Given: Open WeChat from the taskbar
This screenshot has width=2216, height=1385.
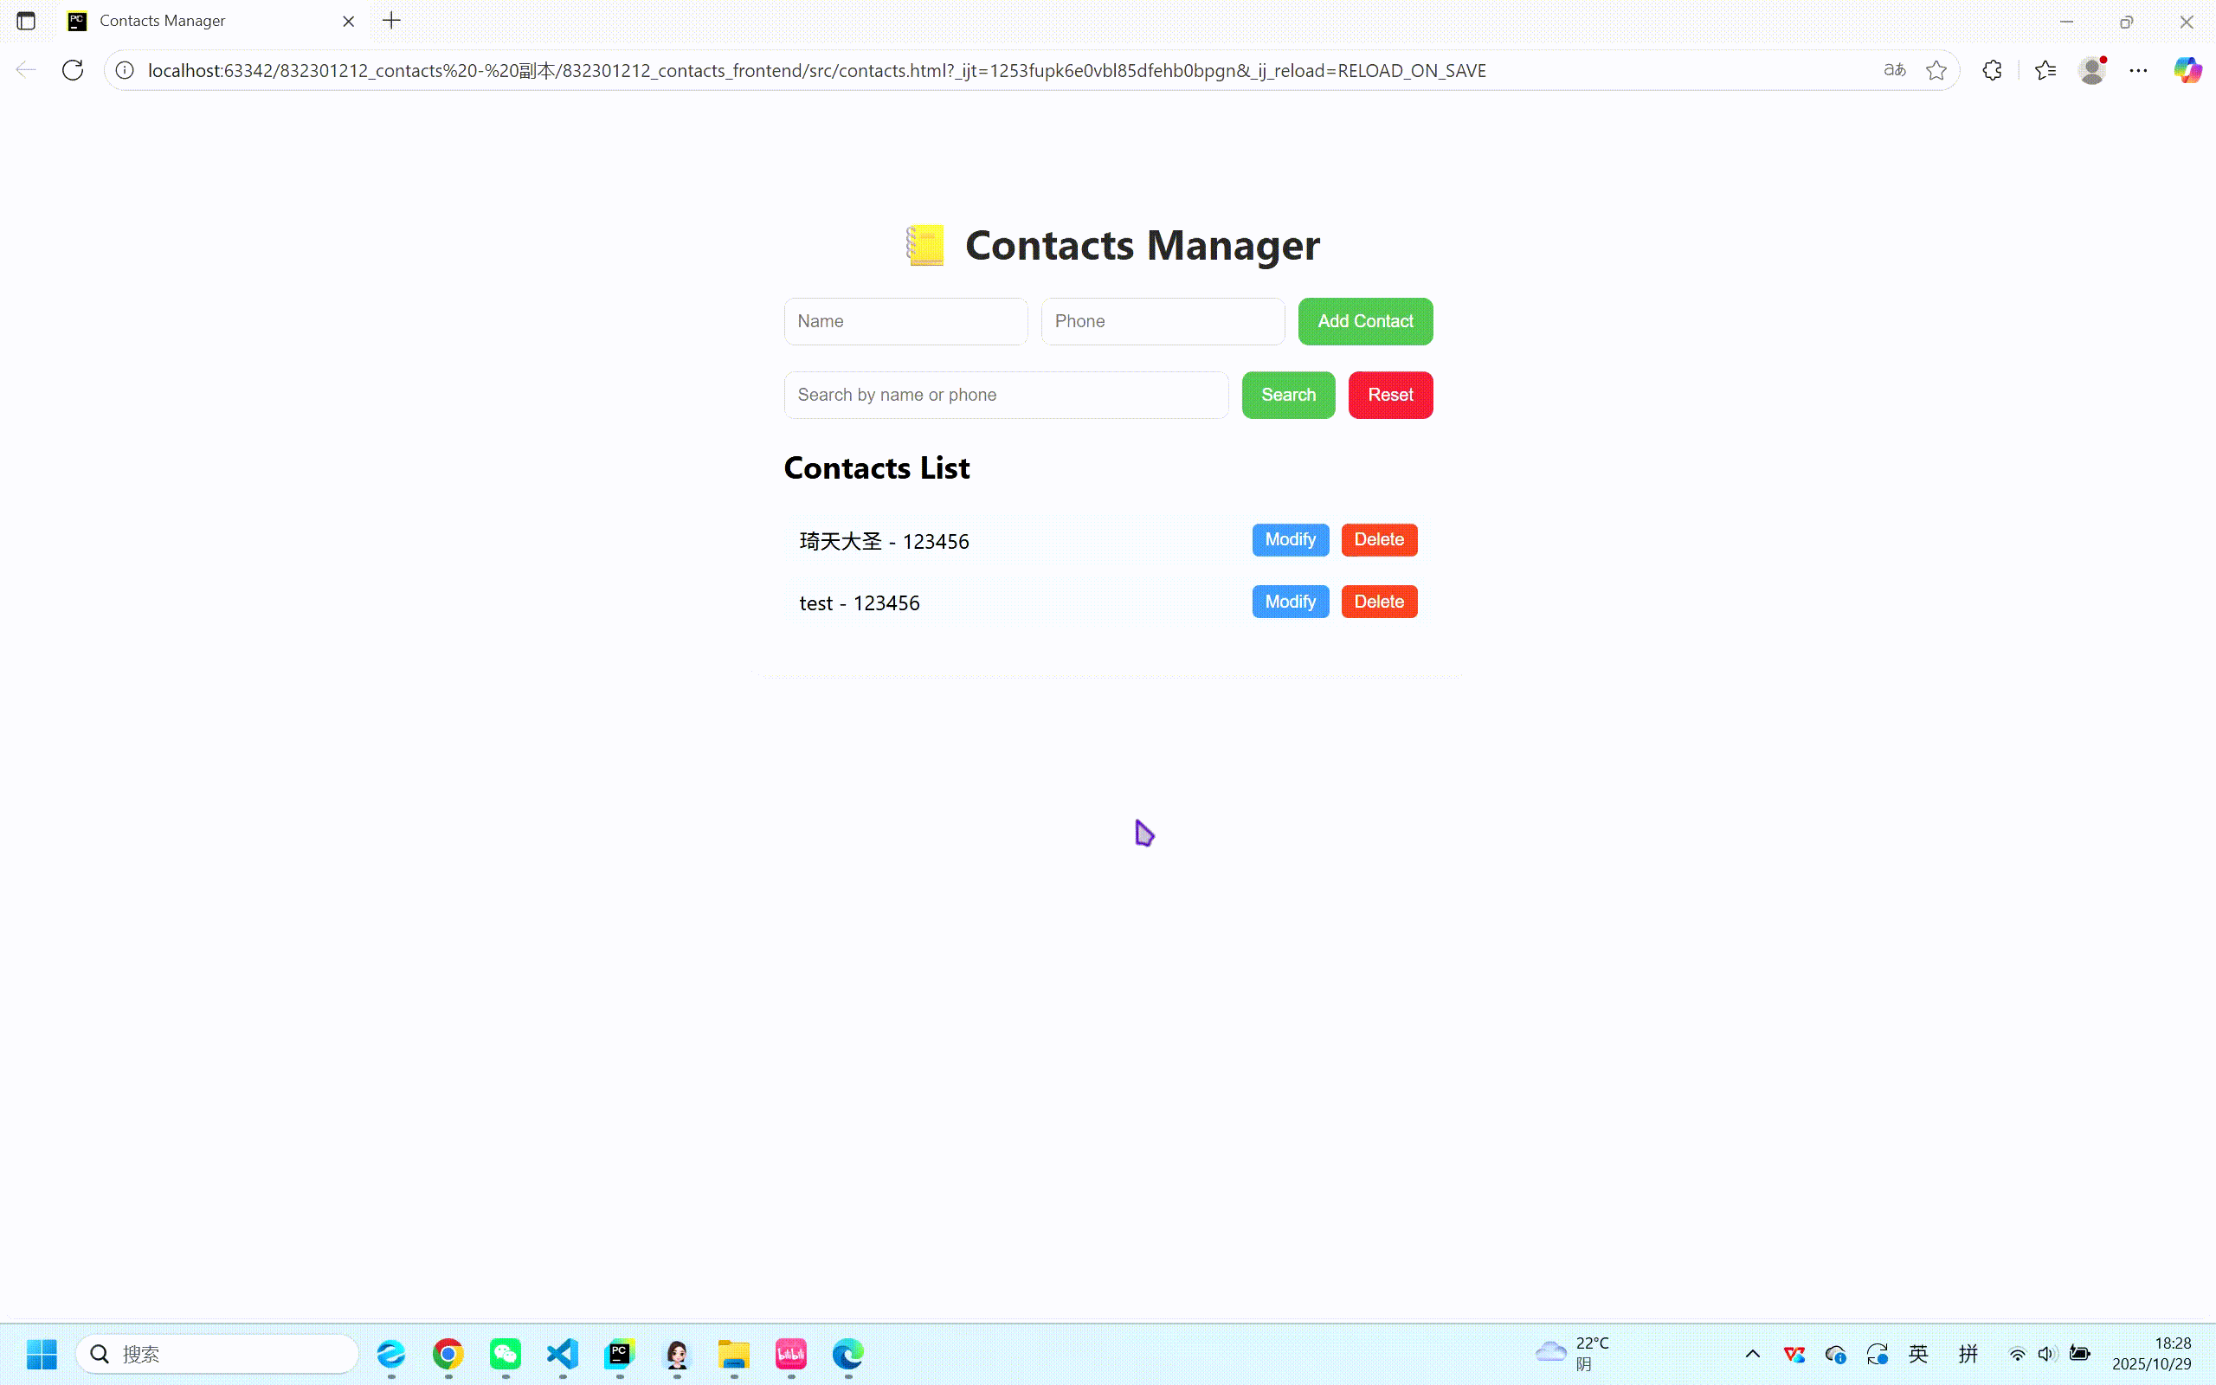Looking at the screenshot, I should 506,1353.
